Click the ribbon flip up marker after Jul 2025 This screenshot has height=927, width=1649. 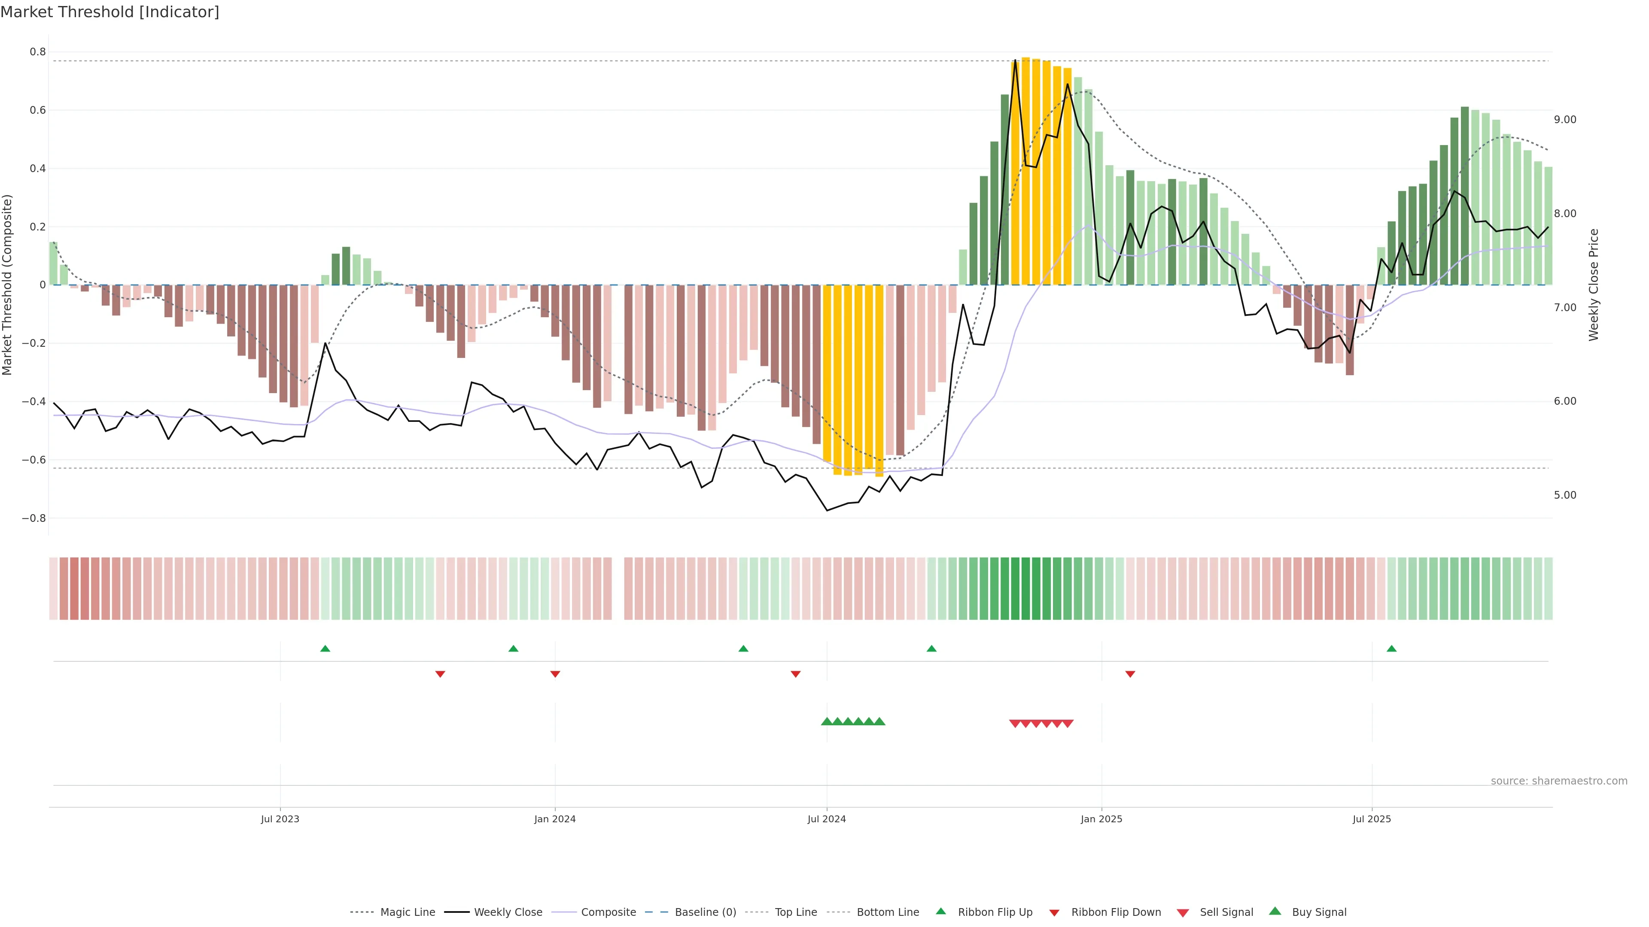point(1391,649)
